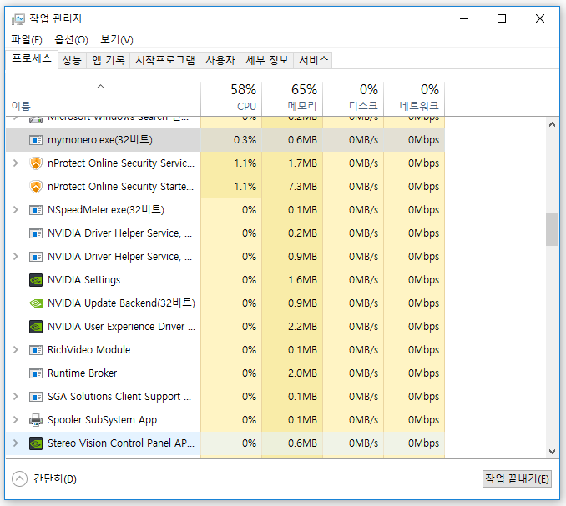Screen dimensions: 566x506
Task: Select NVIDIA Update Backend(32비트) process name
Action: tap(121, 303)
